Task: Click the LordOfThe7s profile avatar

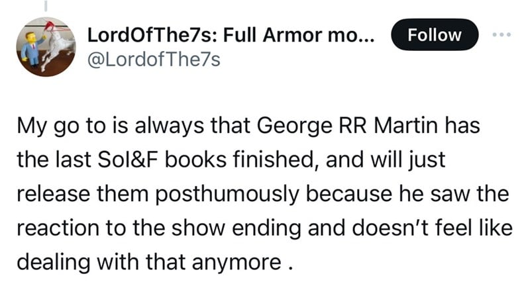Action: click(46, 46)
